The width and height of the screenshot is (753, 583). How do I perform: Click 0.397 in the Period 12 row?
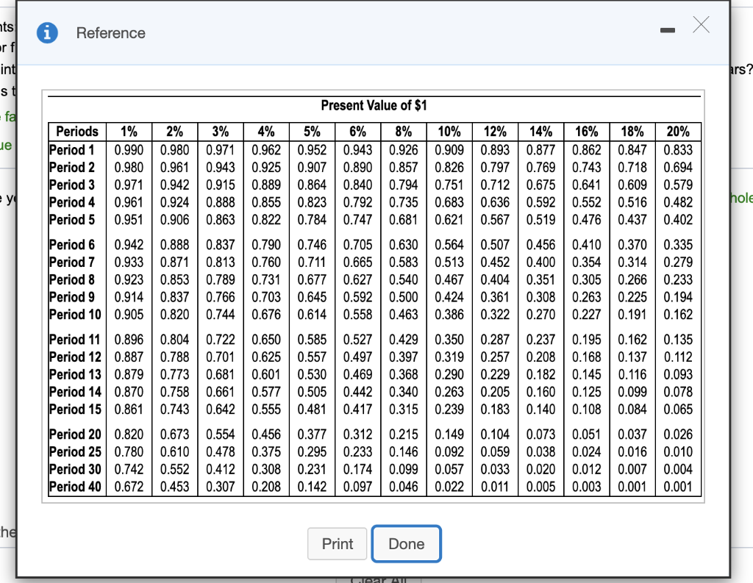[x=404, y=357]
